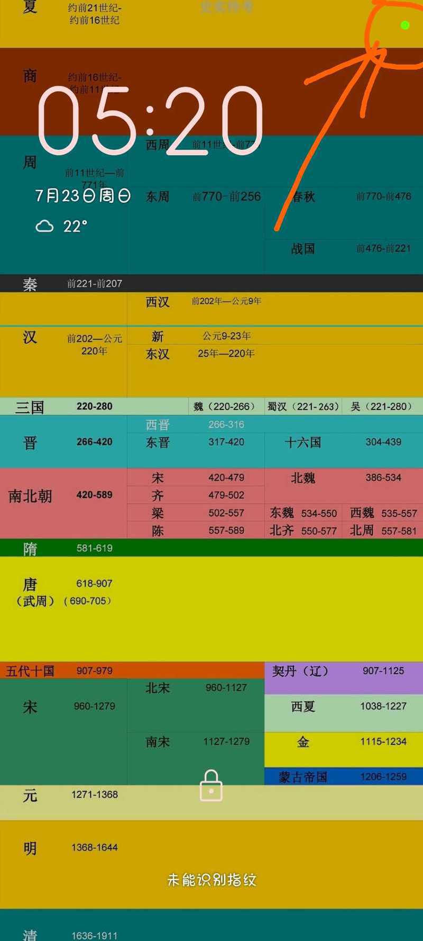Tap the 7月23日 周日 date text
Screen dimensions: 423x941
pos(83,196)
